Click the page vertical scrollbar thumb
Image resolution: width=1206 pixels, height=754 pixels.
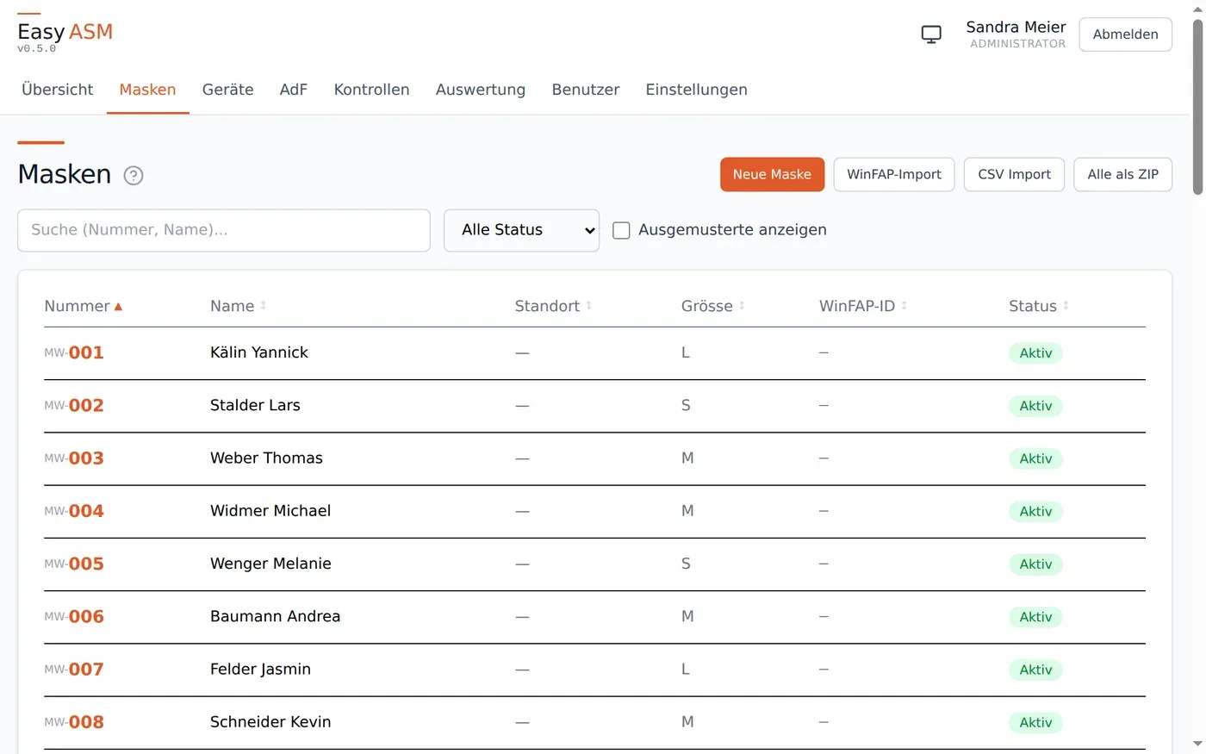point(1197,108)
